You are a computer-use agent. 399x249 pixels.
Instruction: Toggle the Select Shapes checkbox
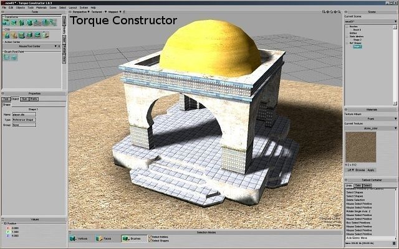click(150, 241)
